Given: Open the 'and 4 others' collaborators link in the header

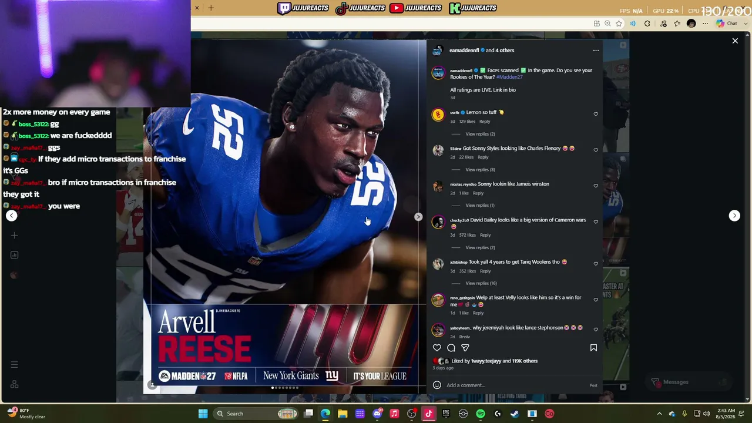Looking at the screenshot, I should (504, 51).
